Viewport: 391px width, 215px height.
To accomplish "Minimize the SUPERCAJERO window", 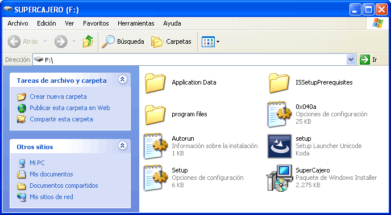I will [355, 10].
